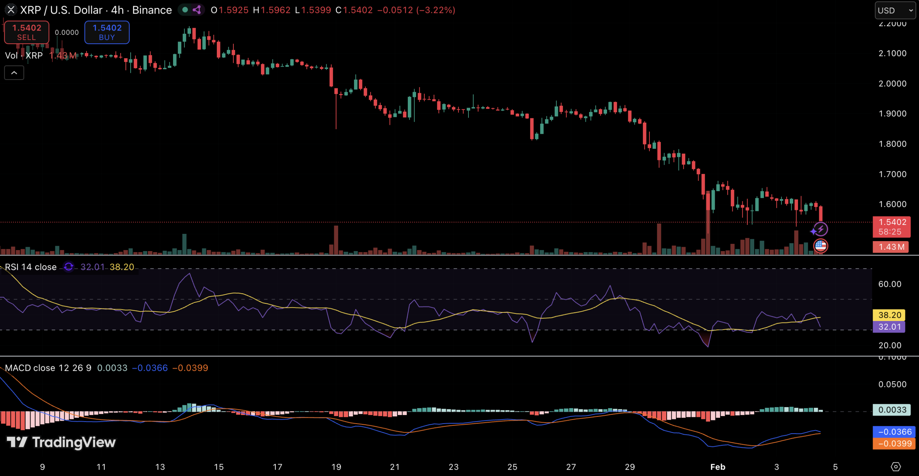Click the Vol · XRP volume legend

coord(23,55)
